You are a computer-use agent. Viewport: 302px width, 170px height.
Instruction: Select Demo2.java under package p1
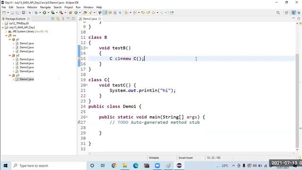tap(26, 47)
